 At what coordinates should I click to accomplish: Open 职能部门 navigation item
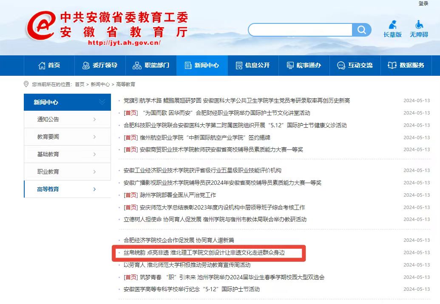(151, 65)
